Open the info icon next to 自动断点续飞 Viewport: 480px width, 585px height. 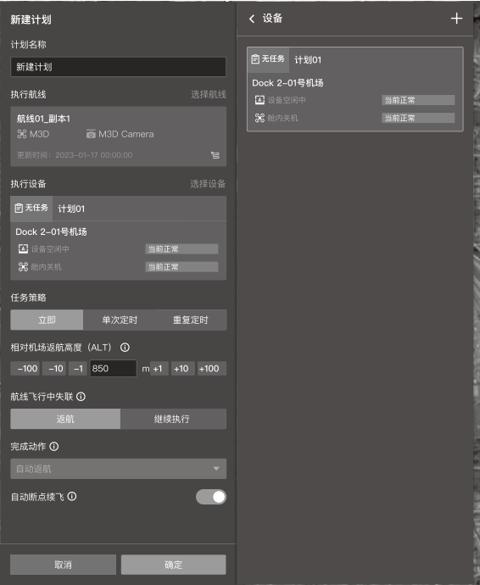point(72,497)
